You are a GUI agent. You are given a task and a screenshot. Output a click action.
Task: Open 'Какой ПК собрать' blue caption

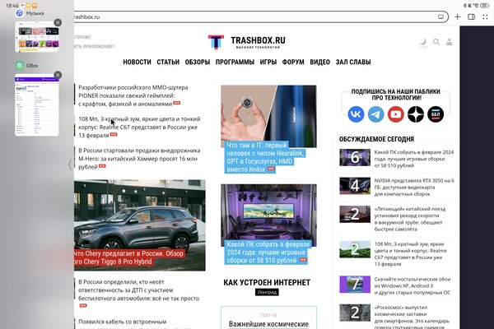coord(268,253)
